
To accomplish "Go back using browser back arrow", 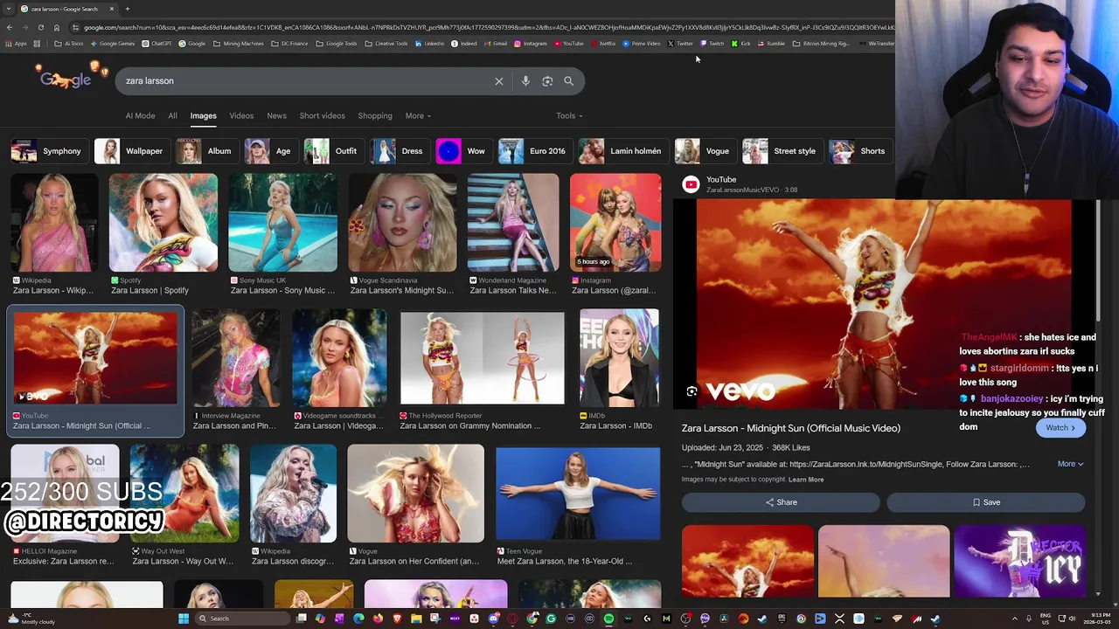I will [10, 27].
